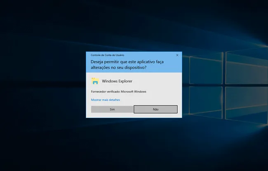This screenshot has width=268, height=171.
Task: Click the empty blue header area right of the question
Action: pyautogui.click(x=169, y=67)
